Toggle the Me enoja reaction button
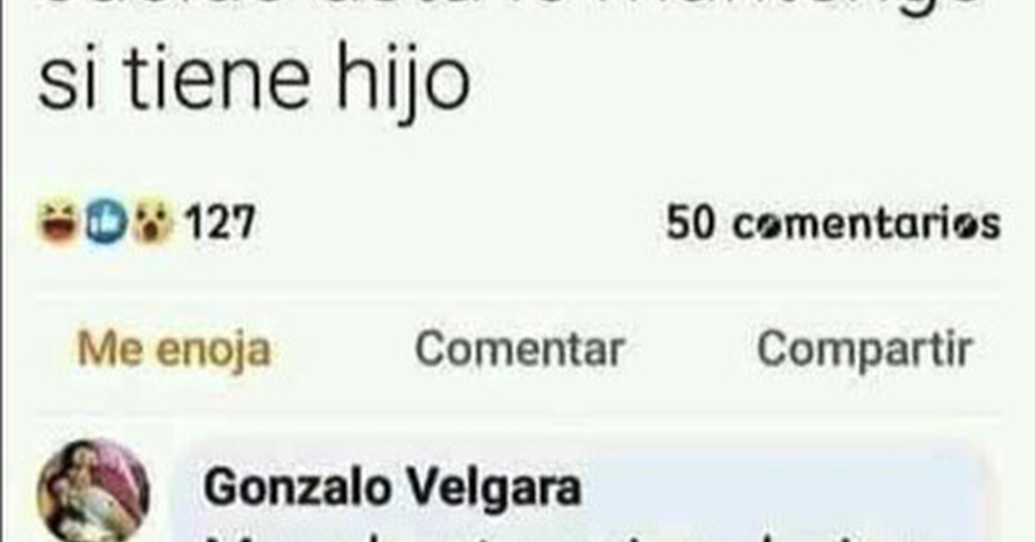 [x=174, y=349]
